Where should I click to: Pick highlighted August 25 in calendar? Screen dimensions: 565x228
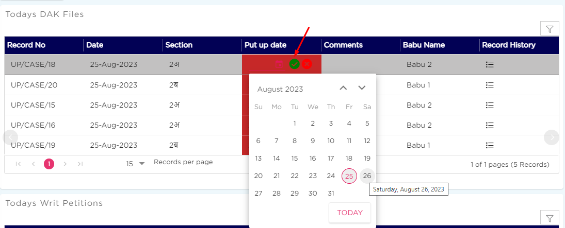click(349, 176)
